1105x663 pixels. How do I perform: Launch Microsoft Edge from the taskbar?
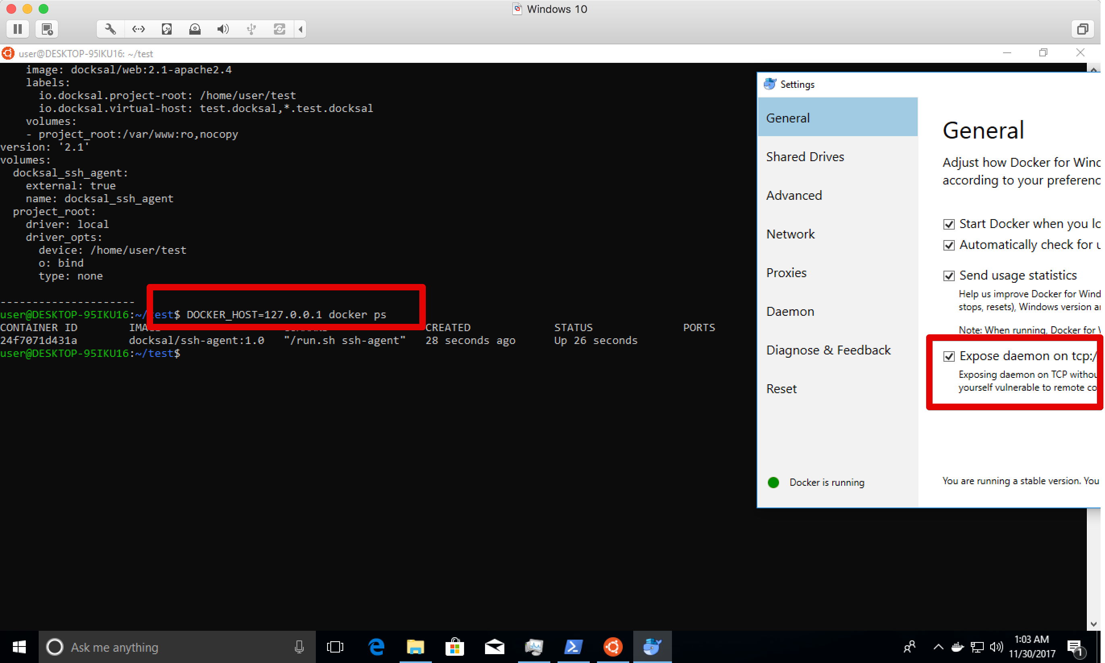click(x=376, y=647)
